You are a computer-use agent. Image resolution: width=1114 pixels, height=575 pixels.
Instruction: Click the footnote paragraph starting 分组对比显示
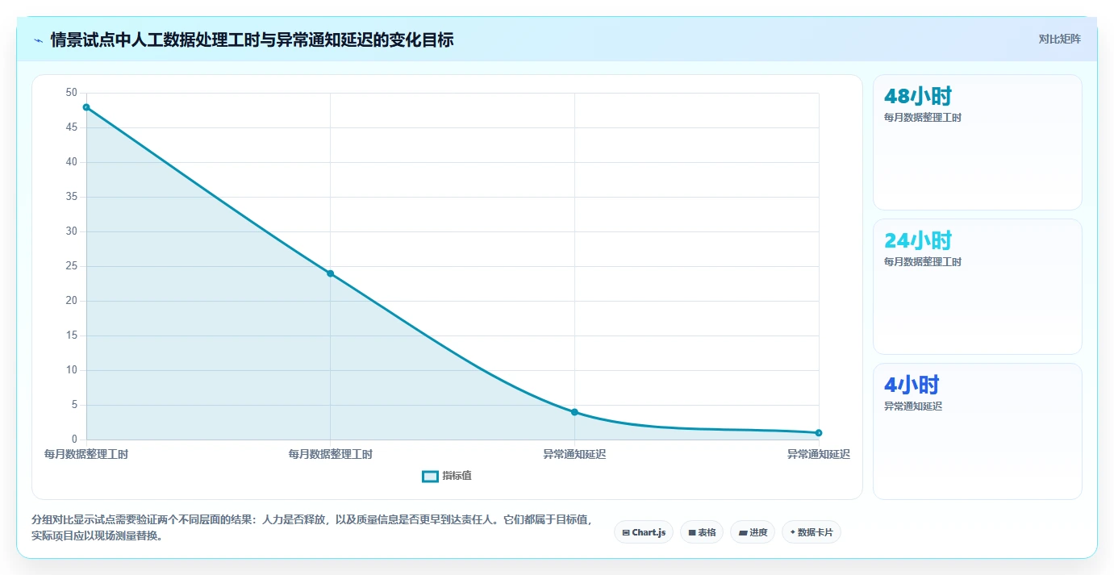(x=313, y=528)
